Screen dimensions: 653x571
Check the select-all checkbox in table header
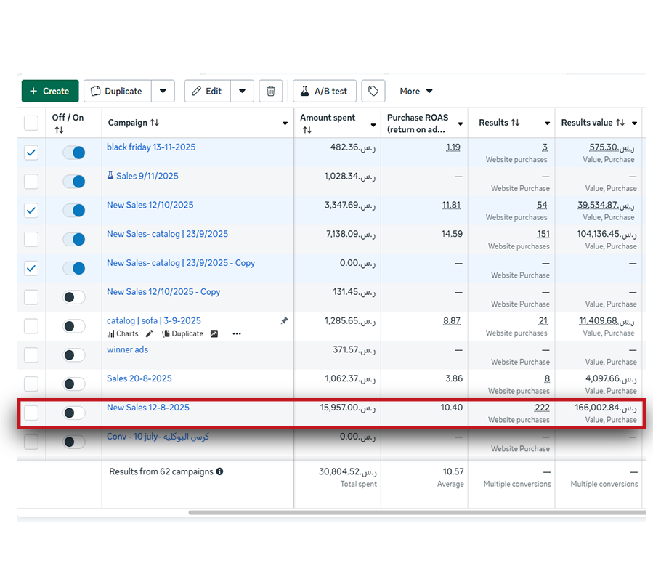pyautogui.click(x=31, y=123)
